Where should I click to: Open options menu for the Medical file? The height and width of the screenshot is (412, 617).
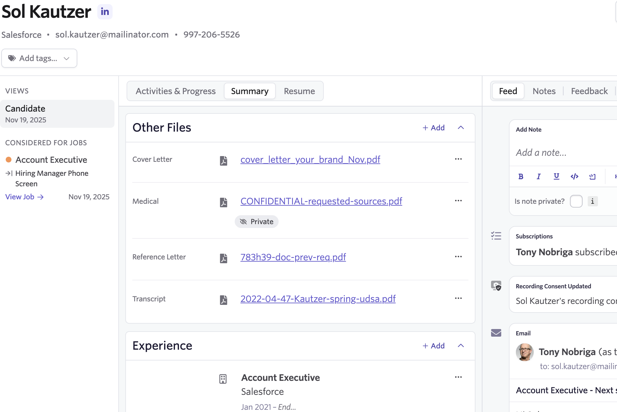point(458,201)
